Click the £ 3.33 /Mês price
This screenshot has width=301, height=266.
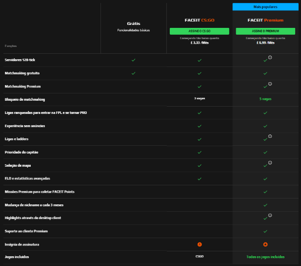(x=200, y=43)
